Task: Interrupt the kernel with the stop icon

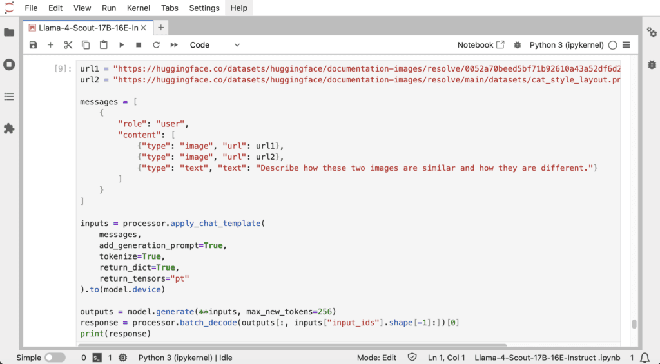Action: click(139, 45)
